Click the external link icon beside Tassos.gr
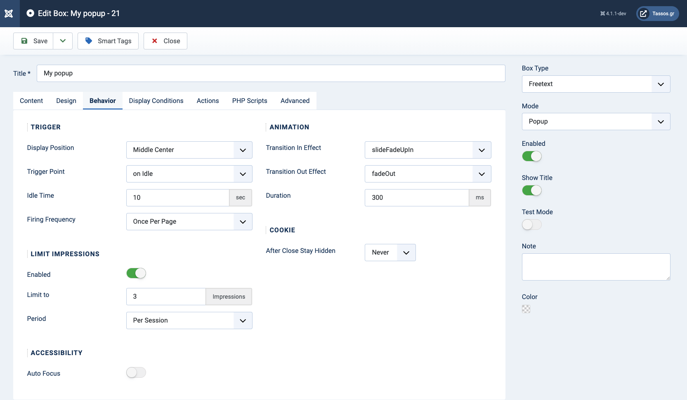The width and height of the screenshot is (687, 400). 643,14
